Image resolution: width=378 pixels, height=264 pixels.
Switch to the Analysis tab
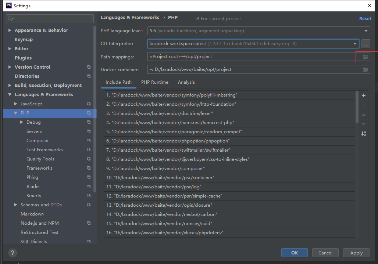pyautogui.click(x=186, y=82)
